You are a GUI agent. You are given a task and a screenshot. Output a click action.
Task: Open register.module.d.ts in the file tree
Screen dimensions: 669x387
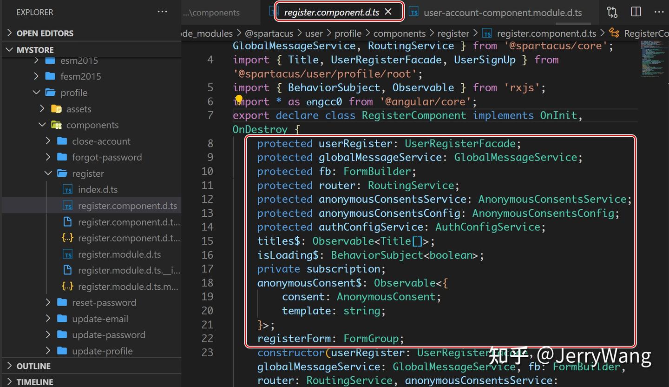(119, 254)
